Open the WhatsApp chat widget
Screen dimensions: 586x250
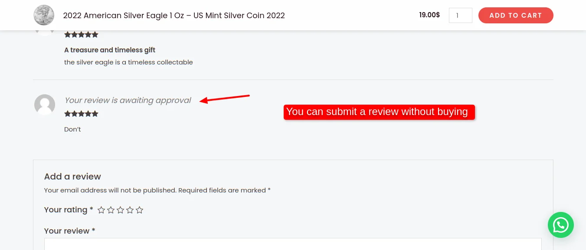coord(560,225)
